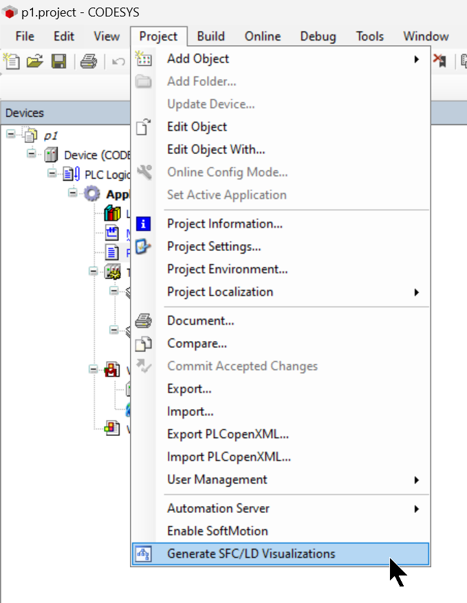The height and width of the screenshot is (603, 467).
Task: Click the Visualization Manager icon in tree
Action: click(112, 369)
